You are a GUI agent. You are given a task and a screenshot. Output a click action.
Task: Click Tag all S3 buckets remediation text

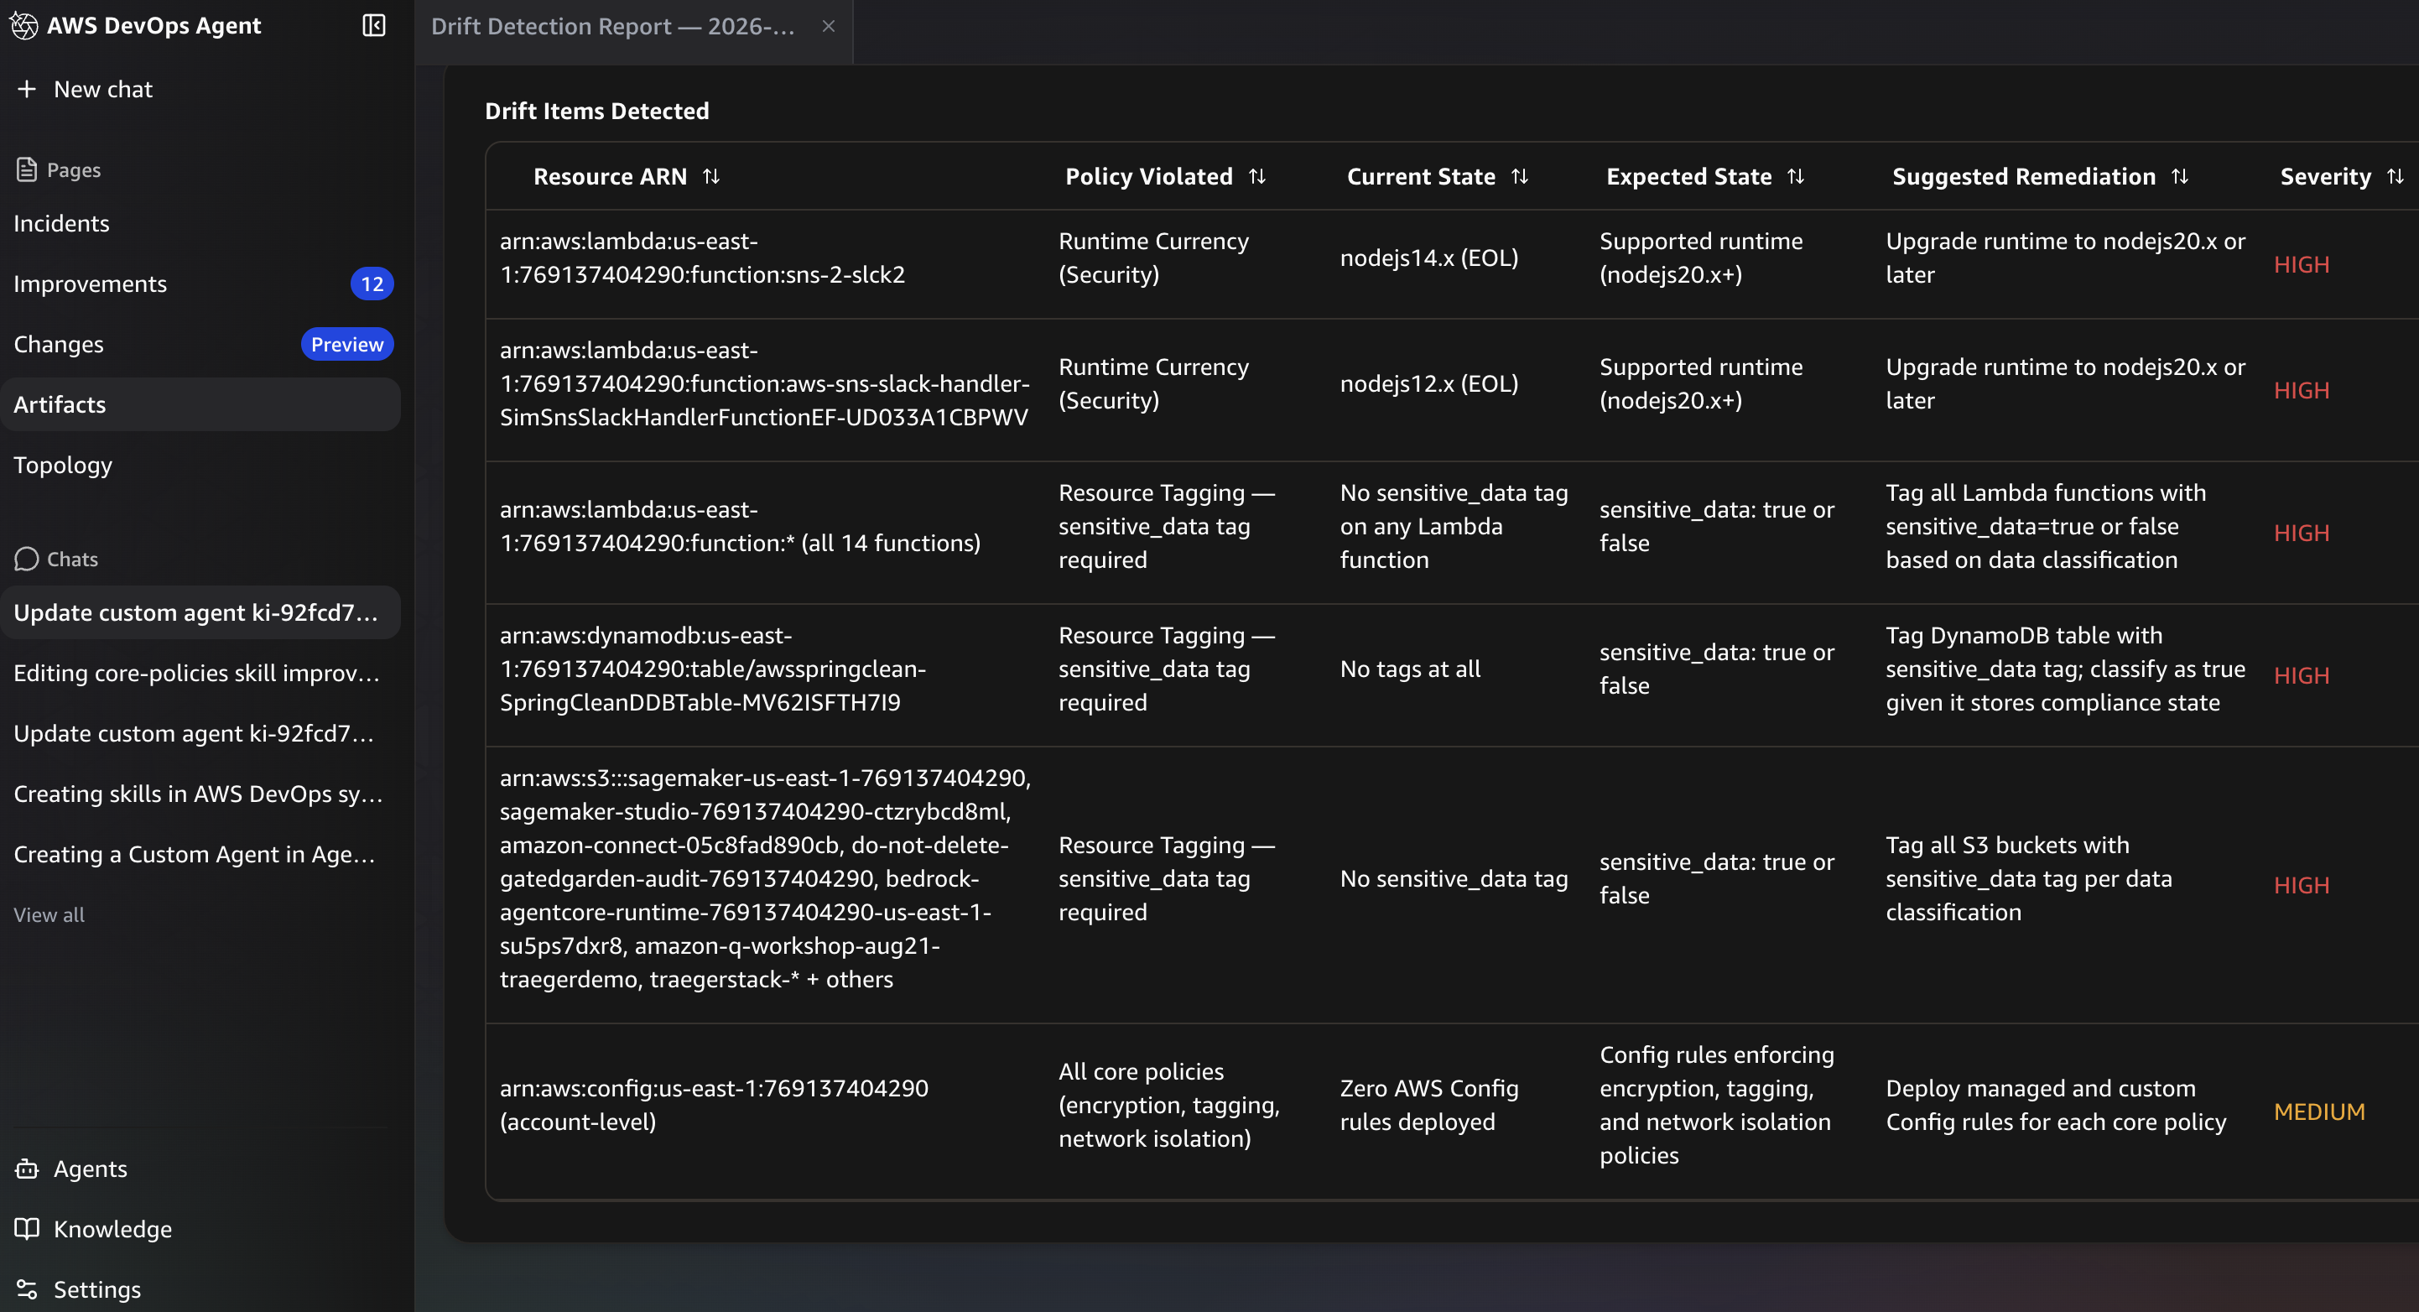coord(2028,878)
